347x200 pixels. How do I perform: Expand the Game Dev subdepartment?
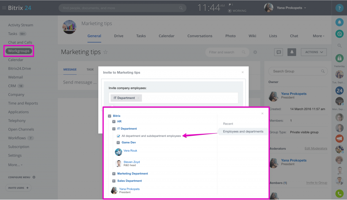pyautogui.click(x=118, y=143)
